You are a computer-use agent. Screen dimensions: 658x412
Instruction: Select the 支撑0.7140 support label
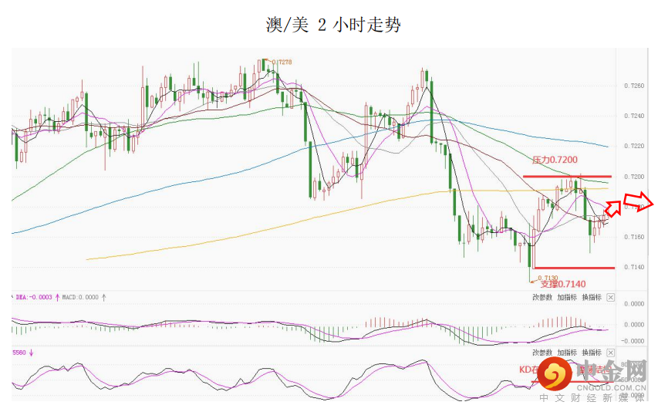562,284
